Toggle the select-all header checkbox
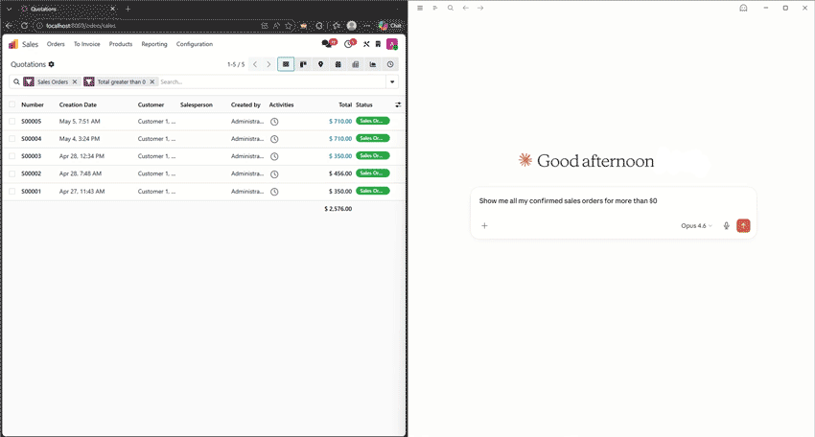The height and width of the screenshot is (437, 815). tap(12, 105)
